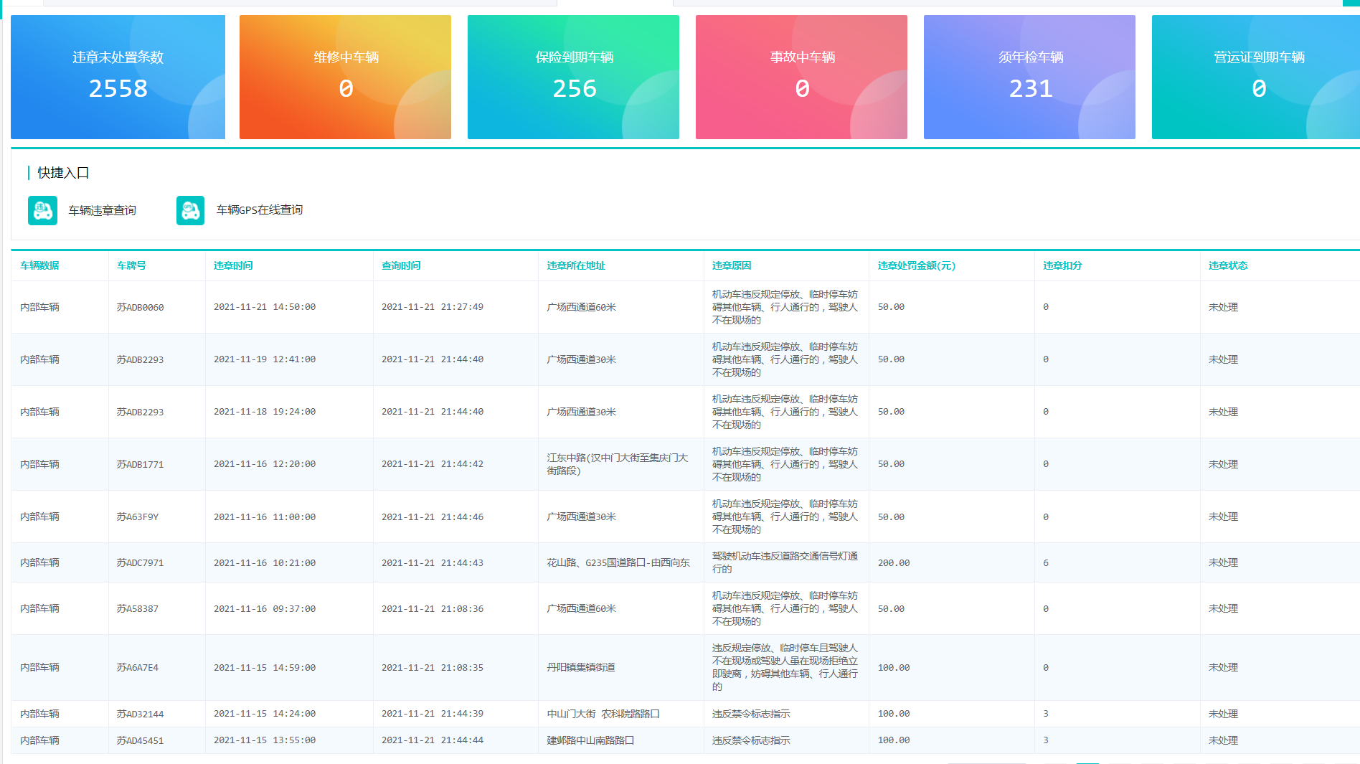Click the address 江东中路(汉中门大街至集庆门大街路段)
The height and width of the screenshot is (764, 1360).
click(x=617, y=464)
